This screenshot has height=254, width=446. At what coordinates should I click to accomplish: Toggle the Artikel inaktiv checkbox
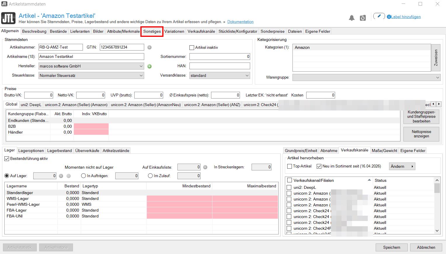[x=192, y=47]
